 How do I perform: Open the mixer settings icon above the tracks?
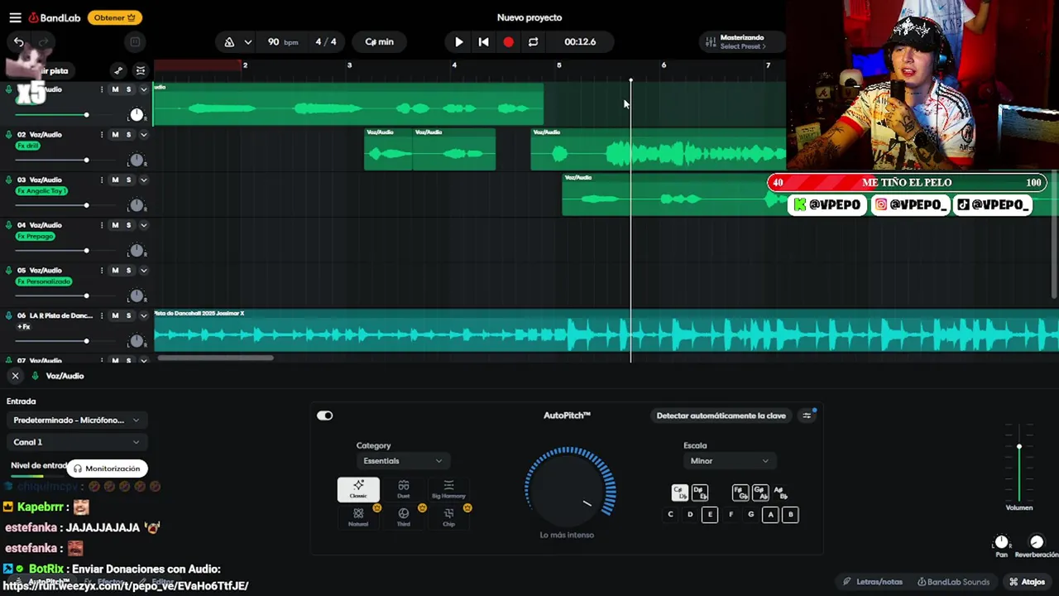141,71
